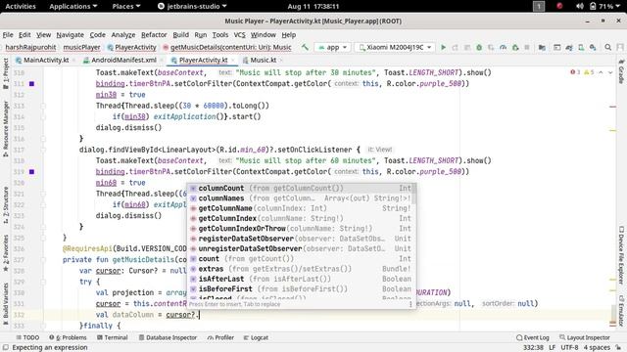Open the Logcat tool window
627x352 pixels.
(x=256, y=337)
